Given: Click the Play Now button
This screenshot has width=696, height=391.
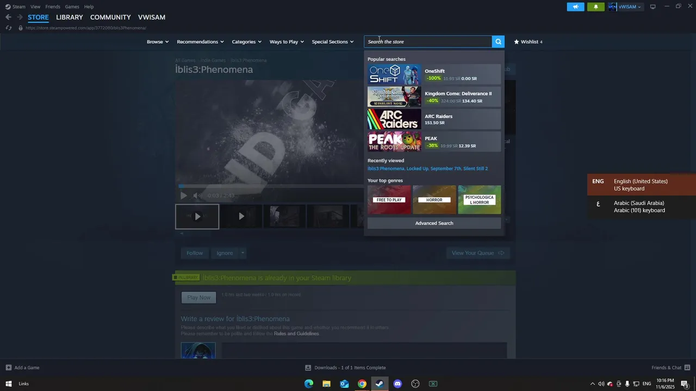Looking at the screenshot, I should point(198,298).
